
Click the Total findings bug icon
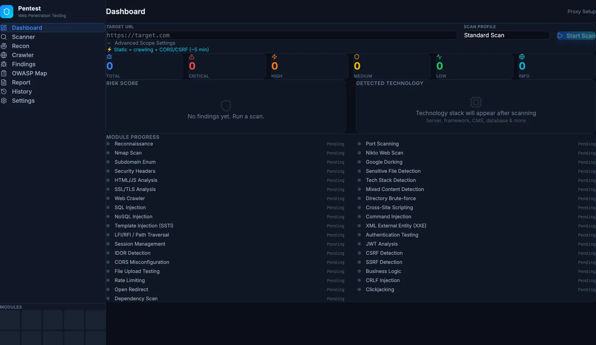pos(109,57)
